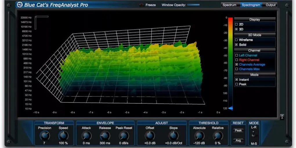The width and height of the screenshot is (296, 148).
Task: Collapse the controls panel with double-chevron arrow
Action: coord(282,117)
